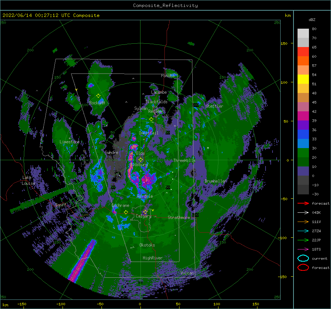331x309 pixels.
Task: Click the Ponoka city label
Action: (168, 76)
